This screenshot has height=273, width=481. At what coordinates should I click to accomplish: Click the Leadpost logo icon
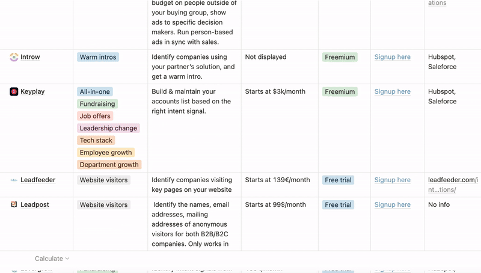(x=14, y=204)
